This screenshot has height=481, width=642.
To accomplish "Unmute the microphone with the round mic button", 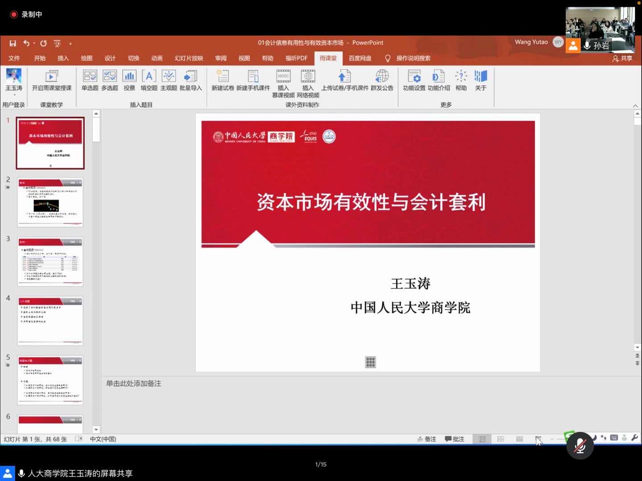I will [580, 445].
